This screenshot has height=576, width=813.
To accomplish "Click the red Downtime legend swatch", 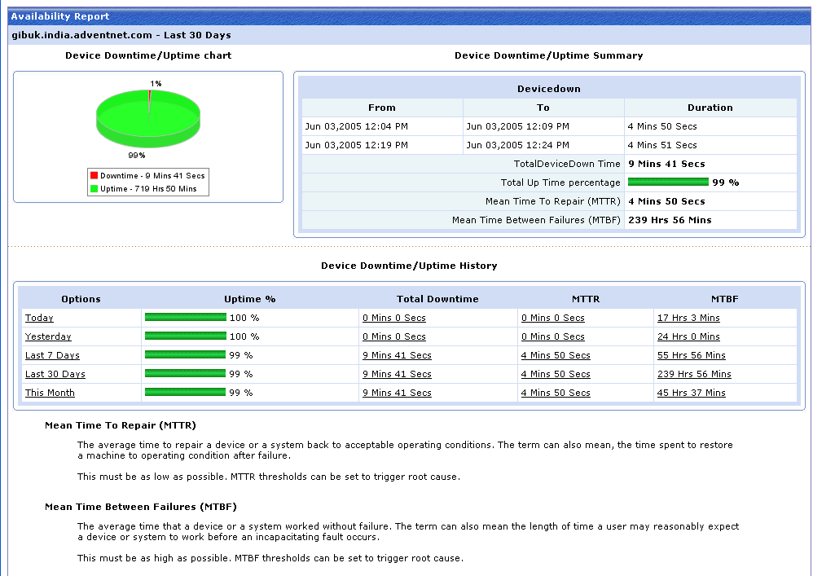I will pyautogui.click(x=94, y=176).
